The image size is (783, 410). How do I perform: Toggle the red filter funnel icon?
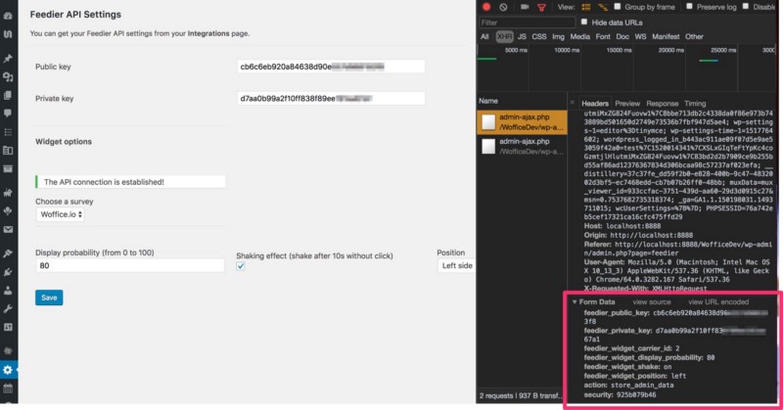click(x=541, y=8)
